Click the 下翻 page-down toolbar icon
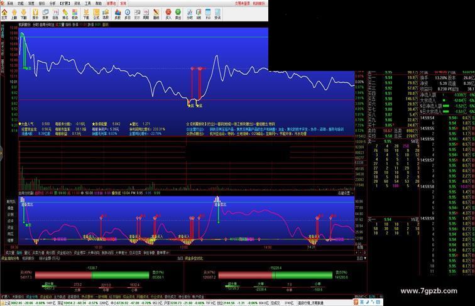The height and width of the screenshot is (306, 475). (x=24, y=14)
